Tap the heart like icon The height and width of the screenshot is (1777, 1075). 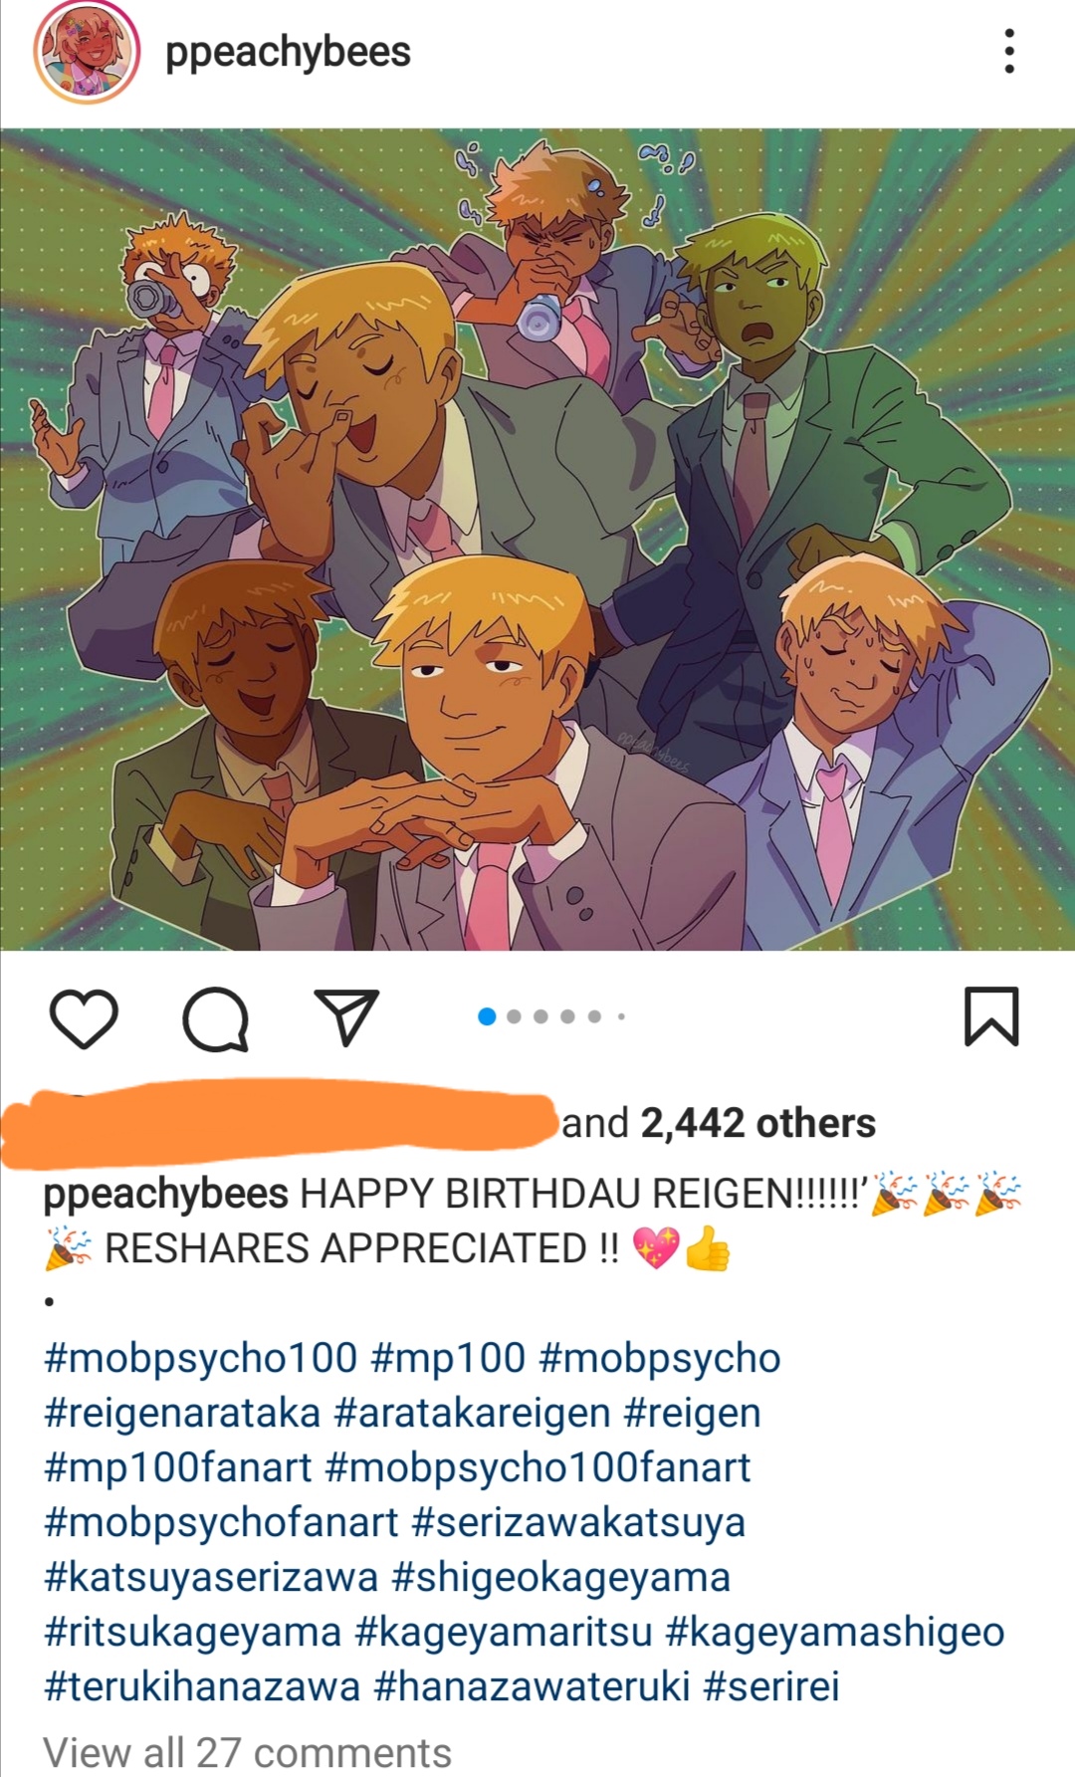[84, 1018]
